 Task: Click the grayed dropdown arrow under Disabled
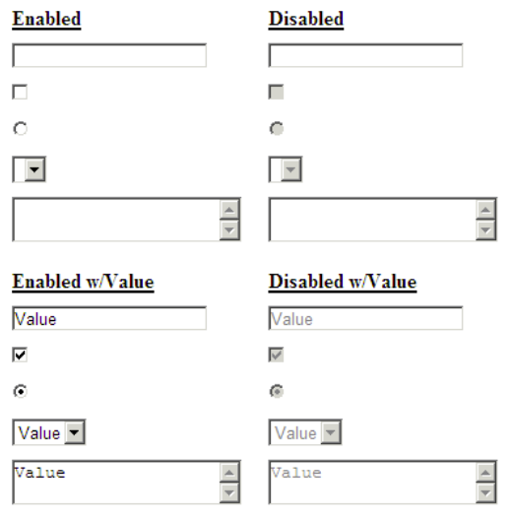coord(291,169)
